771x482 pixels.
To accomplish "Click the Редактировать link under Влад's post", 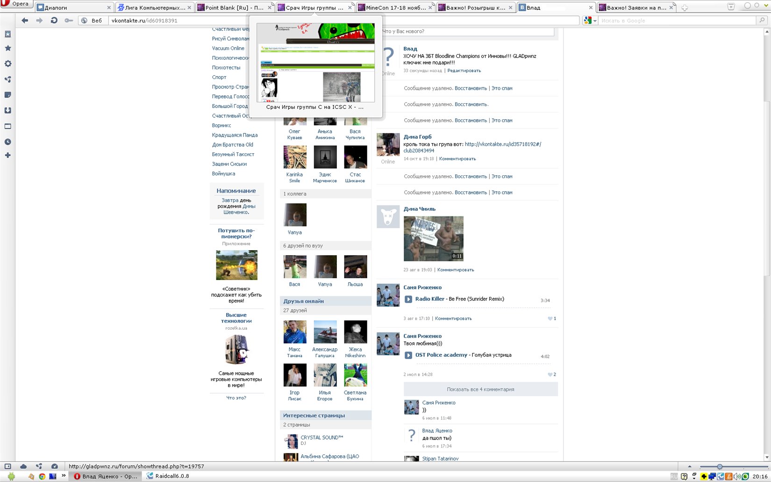I will coord(464,71).
